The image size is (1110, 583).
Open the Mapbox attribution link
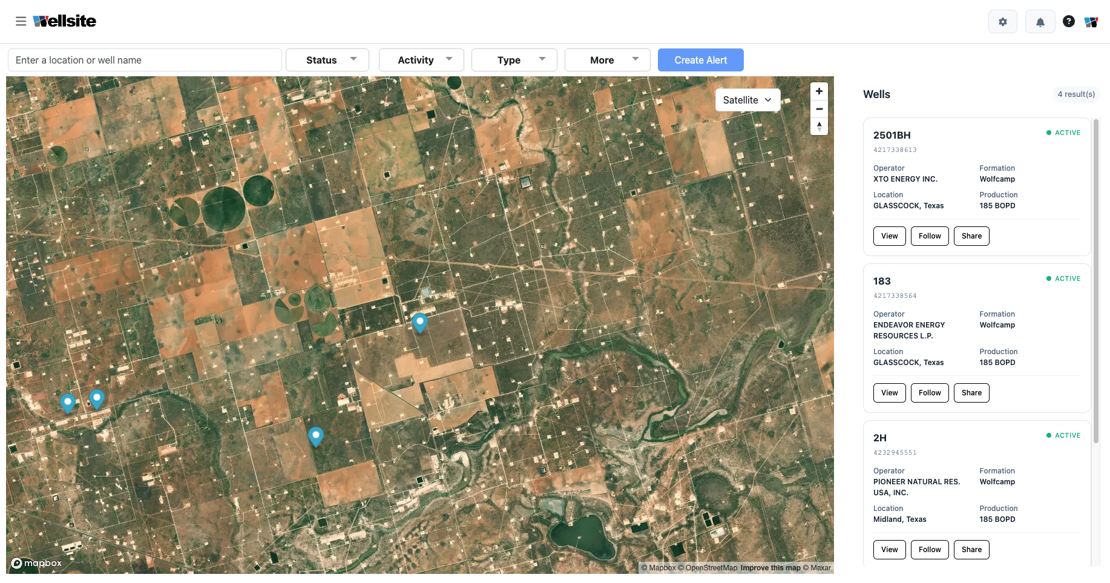(x=658, y=568)
